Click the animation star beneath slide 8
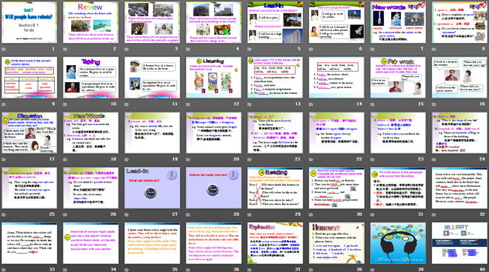This screenshot has height=272, width=489. coord(433,50)
